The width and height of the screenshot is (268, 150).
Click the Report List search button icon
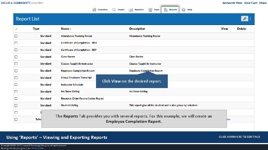[x=245, y=19]
